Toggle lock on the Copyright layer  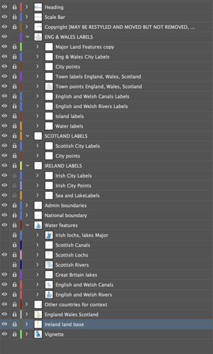point(14,27)
